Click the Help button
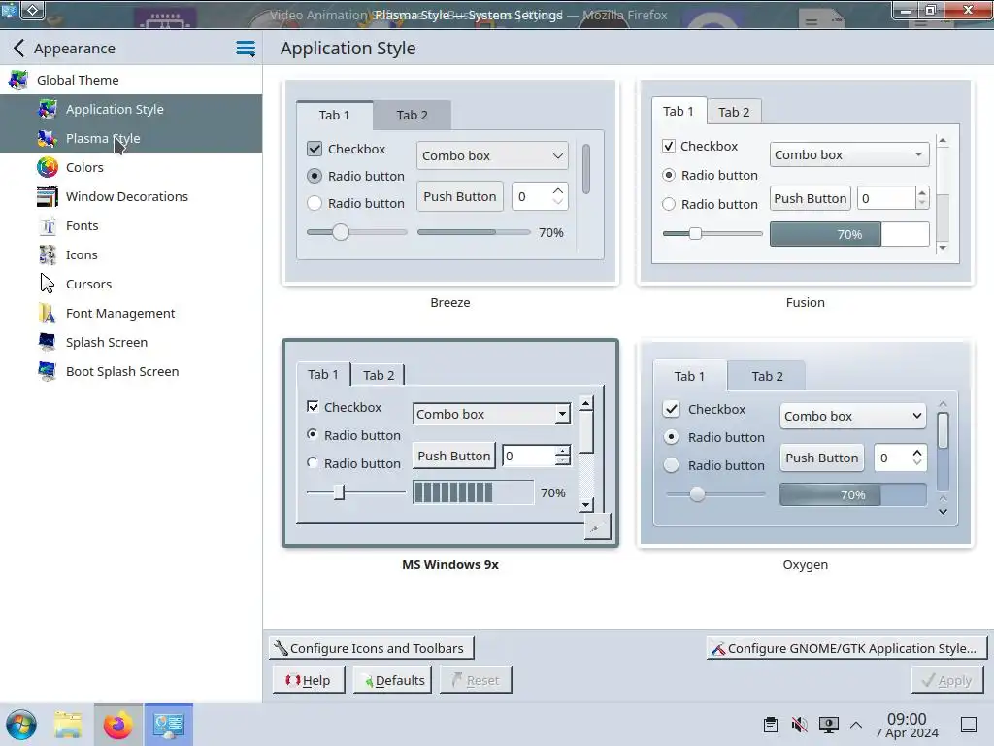This screenshot has height=746, width=994. 309,680
